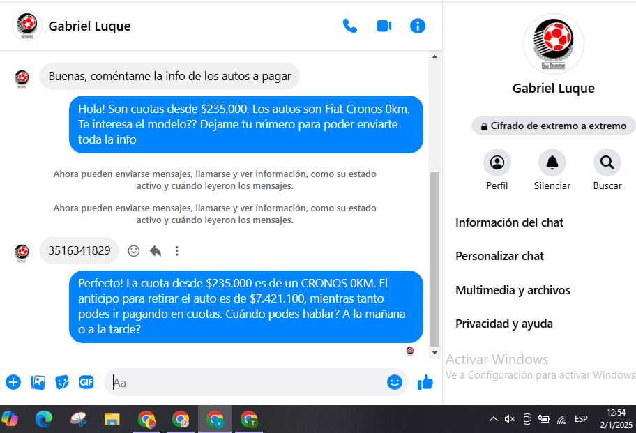636x433 pixels.
Task: Expand Personalizar chat section
Action: click(x=500, y=256)
